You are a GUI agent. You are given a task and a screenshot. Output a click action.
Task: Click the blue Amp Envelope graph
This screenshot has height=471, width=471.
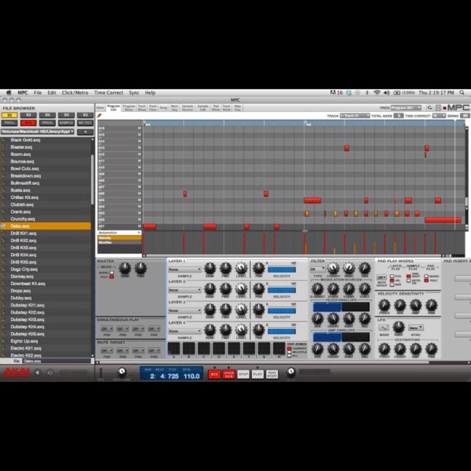327,337
